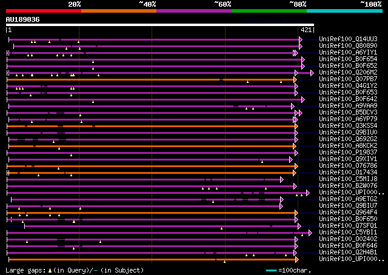This screenshot has height=275, width=388.
Task: Select the UniRef100_Q3KSS4 hit label
Action: tap(348, 126)
